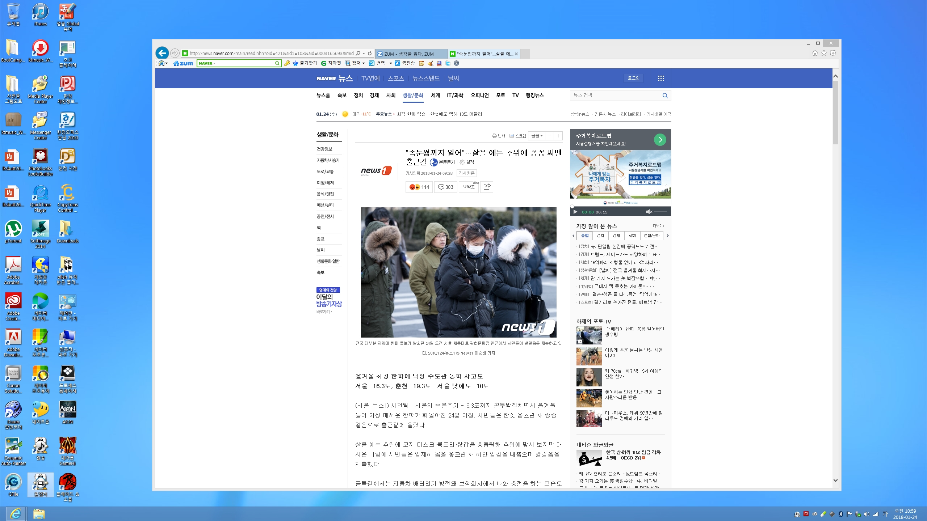Screen dimensions: 927x521
Task: Show next most-viewed news categories arrow
Action: pyautogui.click(x=668, y=236)
